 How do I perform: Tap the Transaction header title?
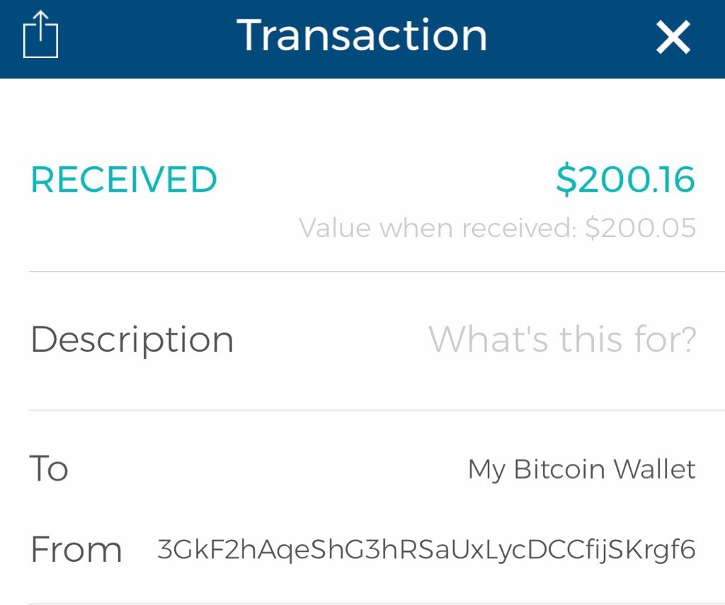[362, 36]
